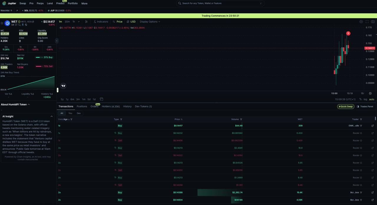Open the chart interval dropdown arrow
This screenshot has width=377, height=205.
[79, 22]
